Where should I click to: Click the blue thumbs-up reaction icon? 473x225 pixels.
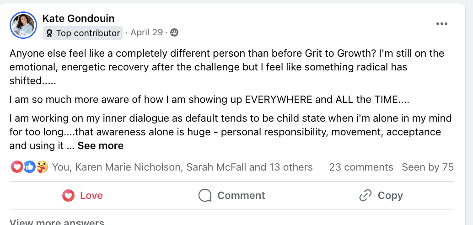tap(29, 167)
